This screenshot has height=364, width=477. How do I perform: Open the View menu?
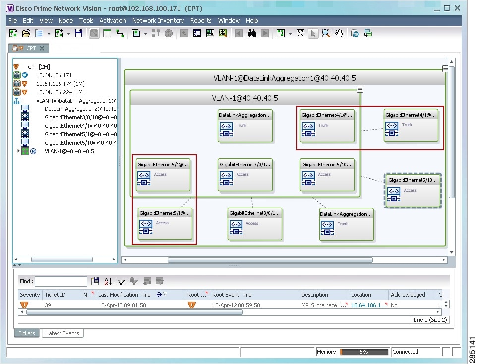[x=46, y=21]
